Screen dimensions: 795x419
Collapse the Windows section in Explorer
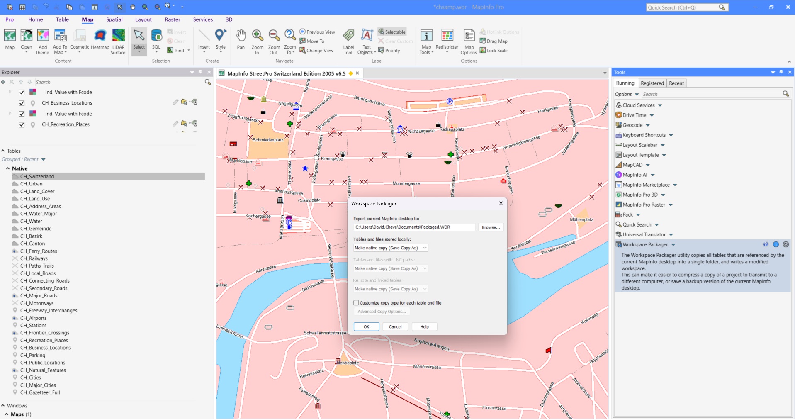click(3, 406)
